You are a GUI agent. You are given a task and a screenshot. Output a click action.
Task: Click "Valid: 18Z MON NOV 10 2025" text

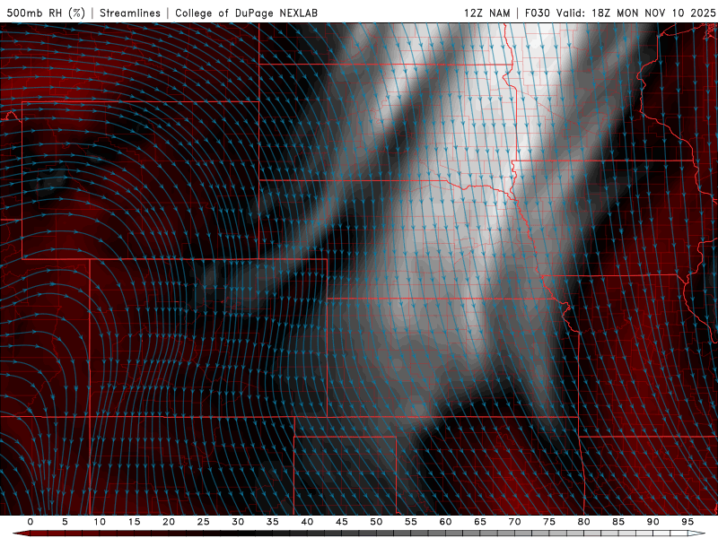point(635,13)
